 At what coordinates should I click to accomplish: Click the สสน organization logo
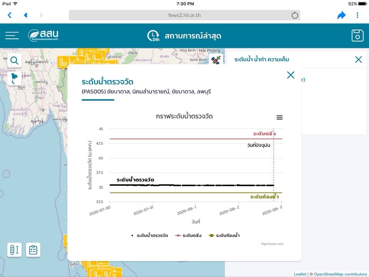[43, 35]
